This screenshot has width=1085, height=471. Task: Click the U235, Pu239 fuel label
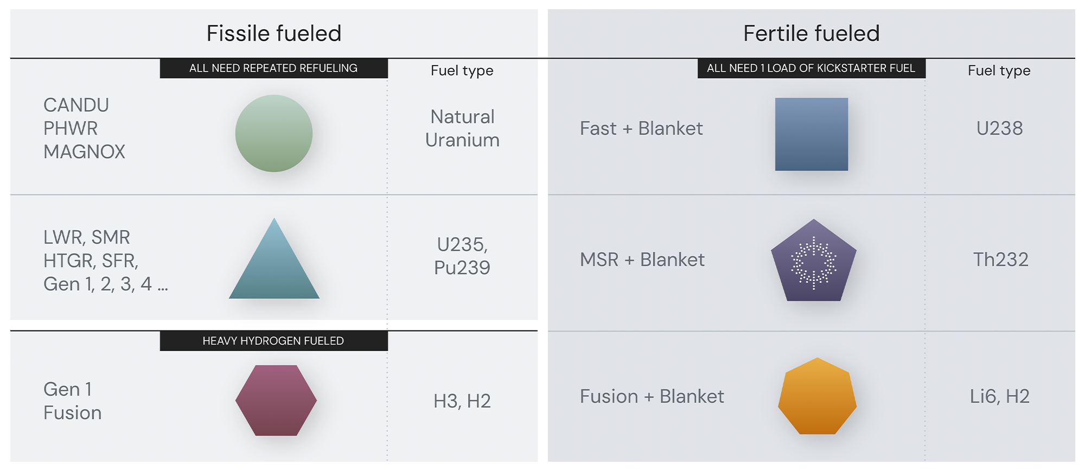(462, 256)
